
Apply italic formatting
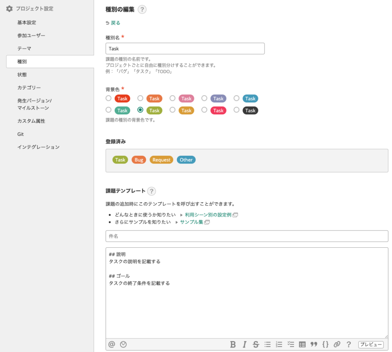(x=244, y=344)
